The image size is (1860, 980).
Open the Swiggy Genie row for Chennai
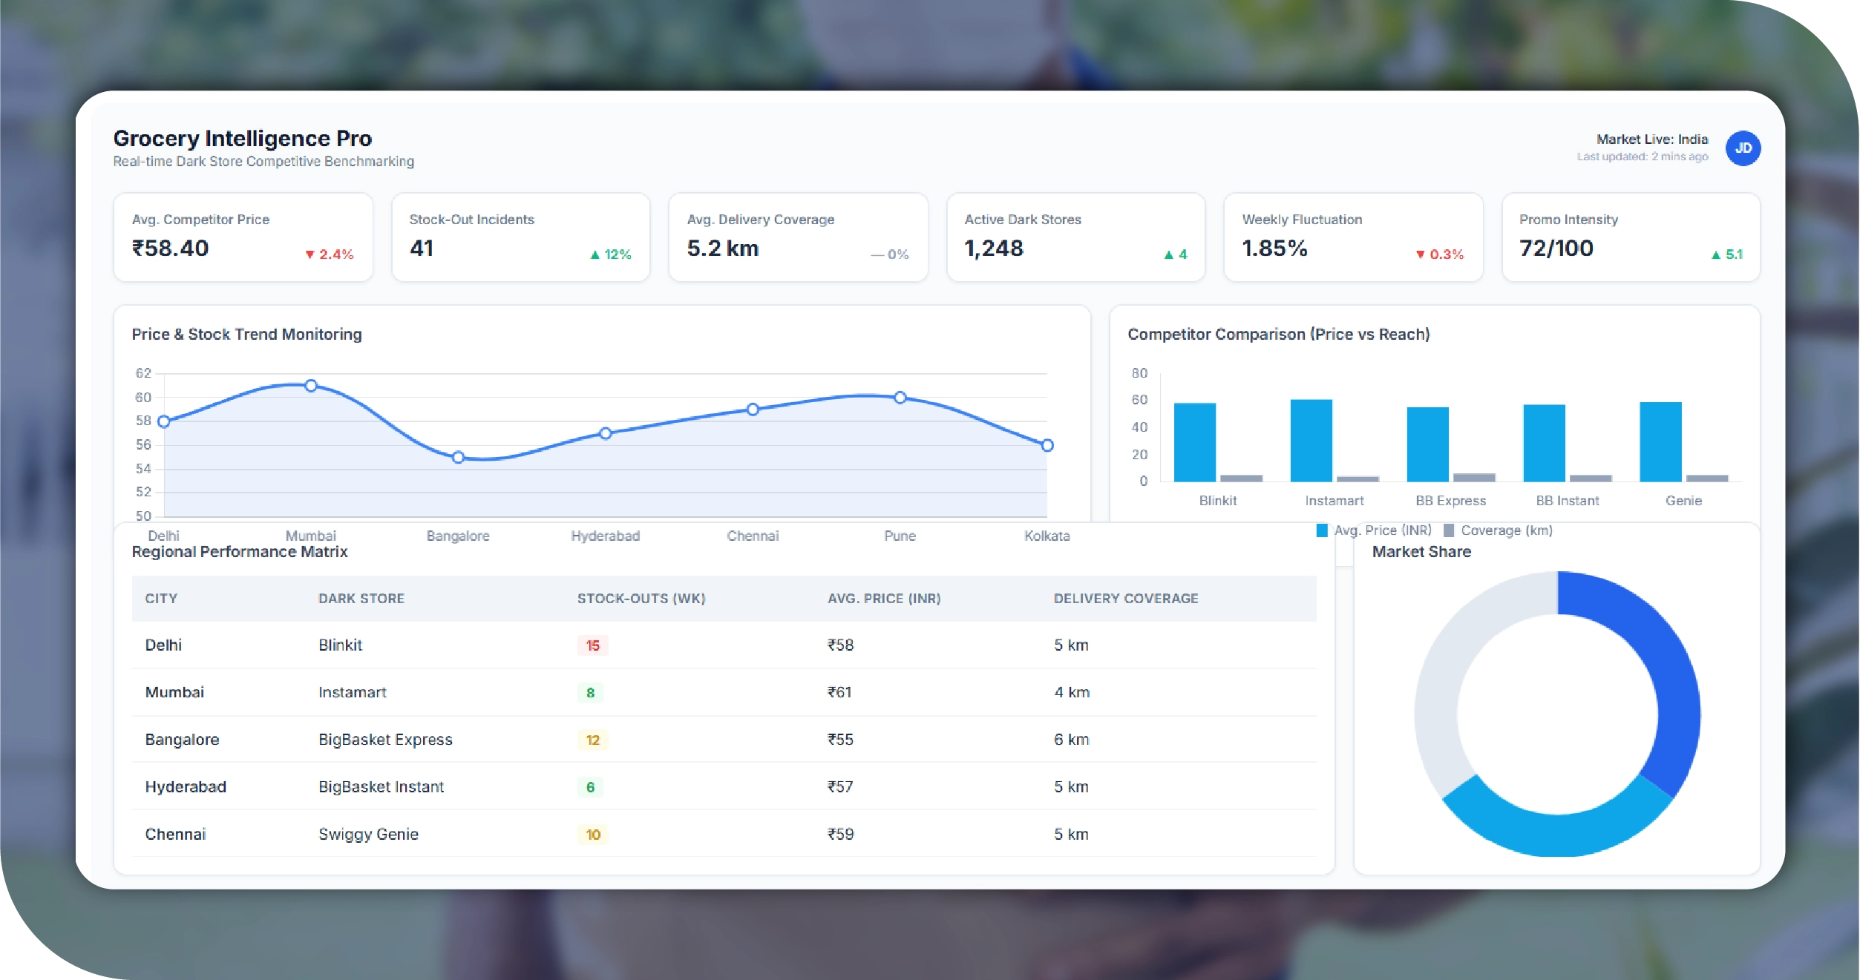(x=368, y=835)
